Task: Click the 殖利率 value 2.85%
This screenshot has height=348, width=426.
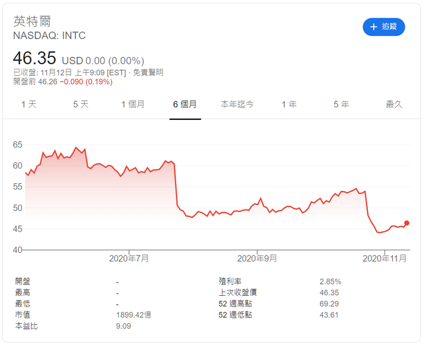Action: point(330,282)
